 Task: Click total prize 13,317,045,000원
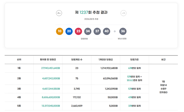(51, 106)
